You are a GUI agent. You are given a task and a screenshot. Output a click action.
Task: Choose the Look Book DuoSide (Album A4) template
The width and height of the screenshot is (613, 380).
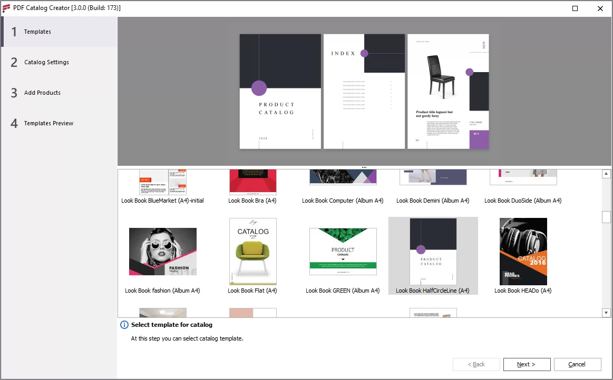coord(523,182)
